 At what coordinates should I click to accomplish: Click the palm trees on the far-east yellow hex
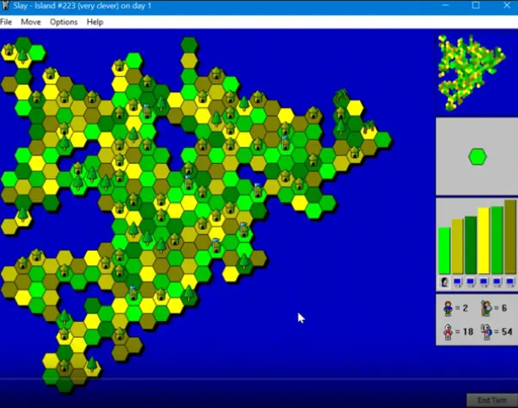click(x=369, y=128)
